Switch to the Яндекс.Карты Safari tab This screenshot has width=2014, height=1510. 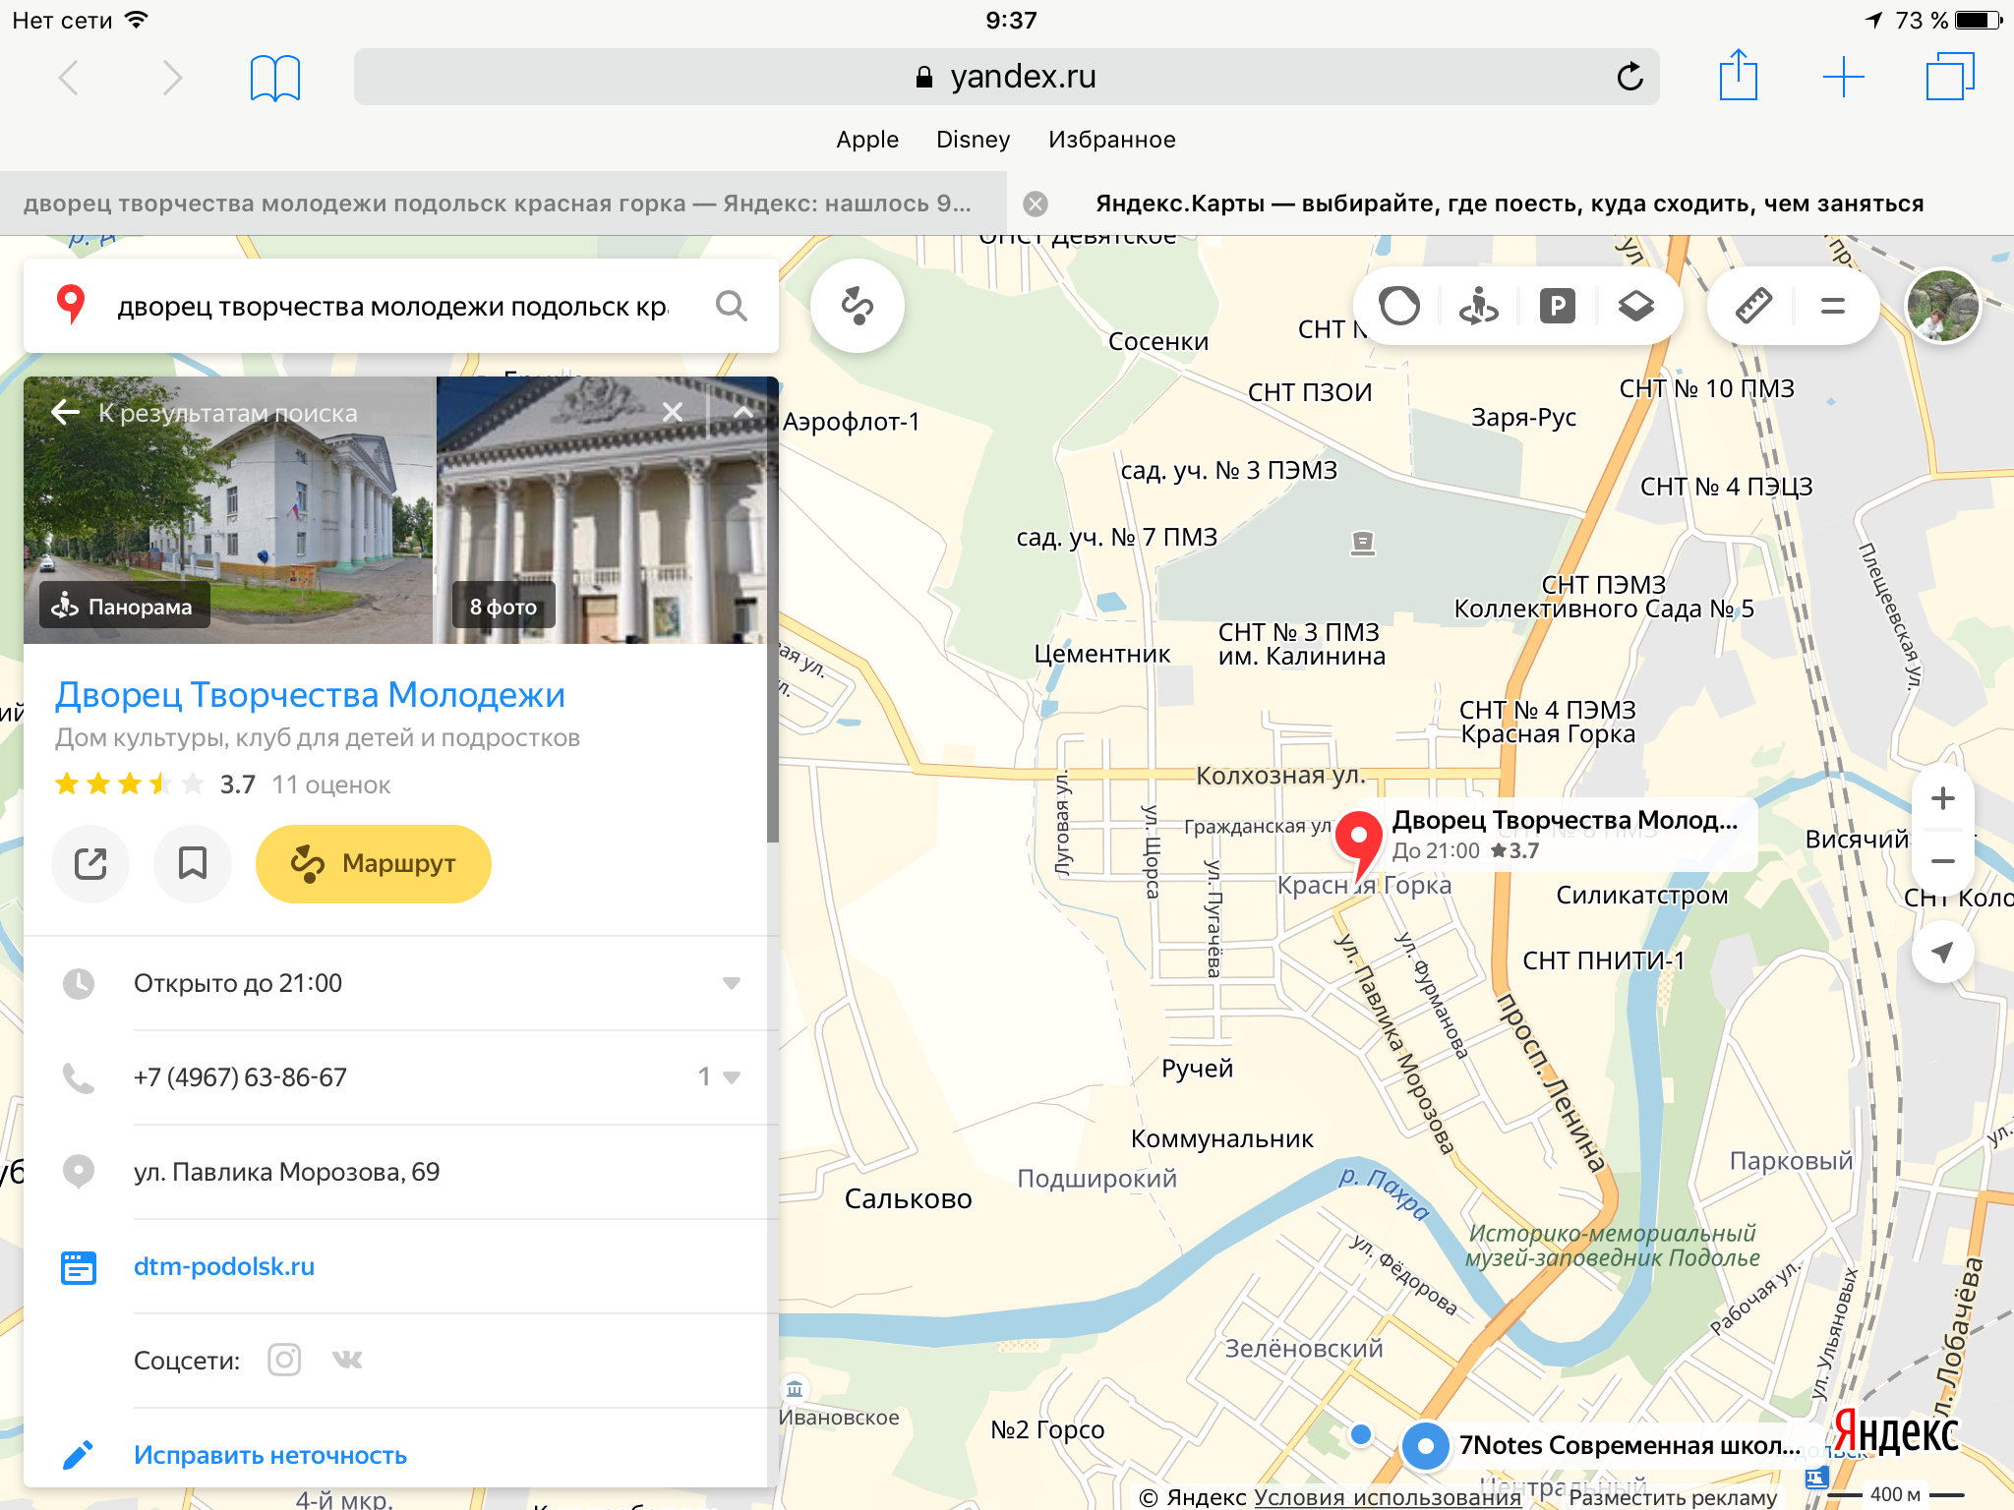[1509, 203]
